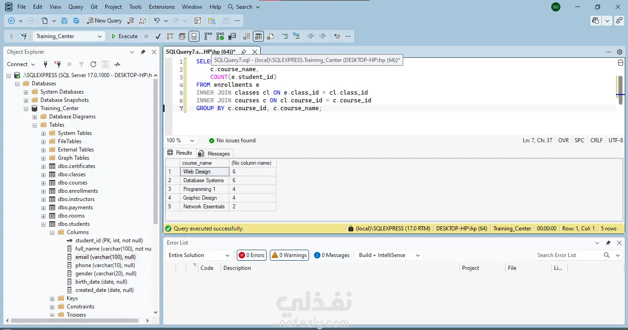This screenshot has width=628, height=330.
Task: Run the query with Execute
Action: pos(124,36)
